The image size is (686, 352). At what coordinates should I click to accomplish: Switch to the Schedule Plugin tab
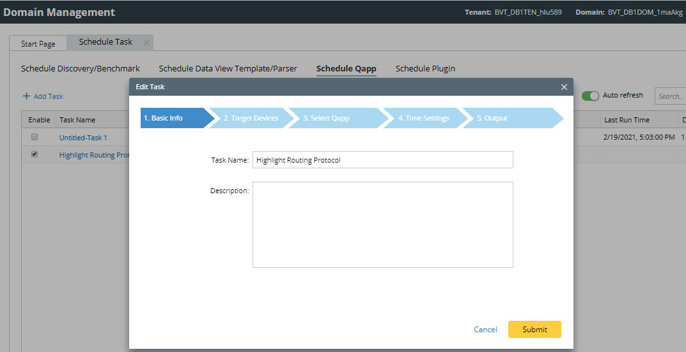pyautogui.click(x=425, y=68)
